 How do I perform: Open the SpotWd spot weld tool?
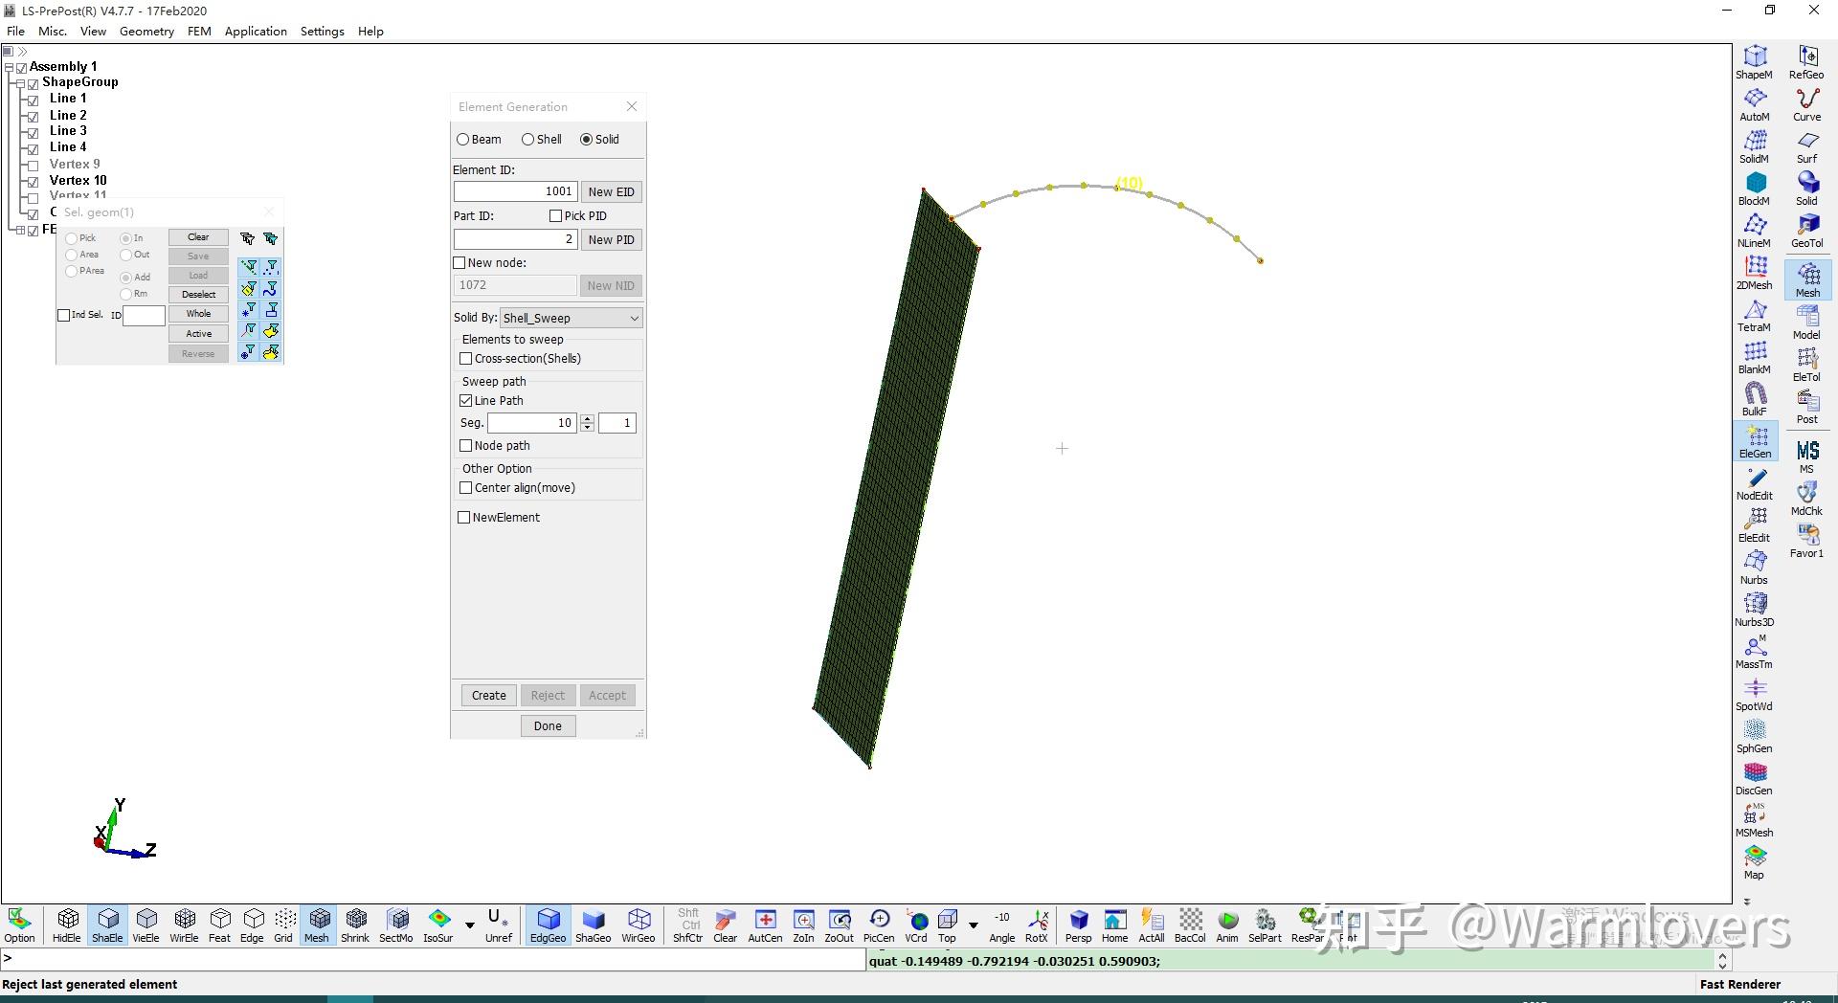(x=1754, y=694)
